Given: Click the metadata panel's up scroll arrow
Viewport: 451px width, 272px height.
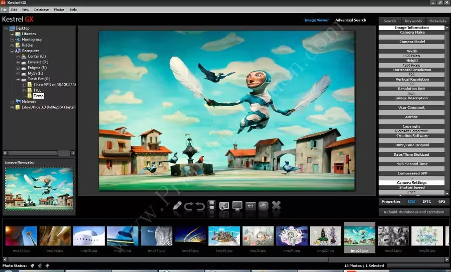Looking at the screenshot, I should [x=447, y=28].
